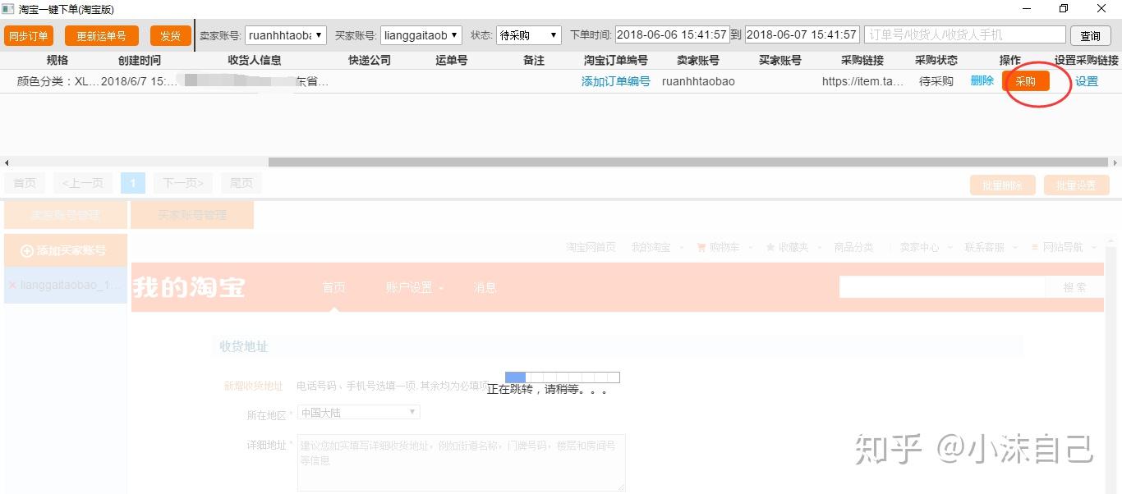Click the left arrow of the horizontal scrollbar
Viewport: 1122px width, 494px height.
click(7, 162)
